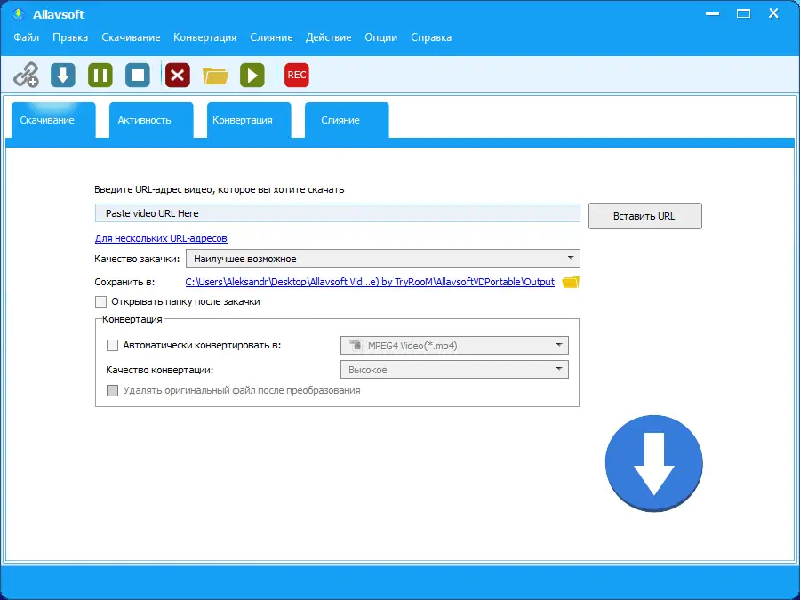Follow the 'Для нескольких URL-адресов' link
800x600 pixels.
160,238
